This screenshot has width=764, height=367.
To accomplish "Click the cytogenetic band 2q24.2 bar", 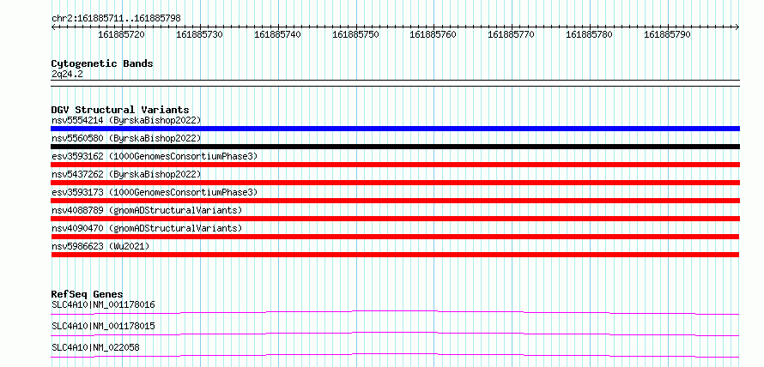I will click(395, 82).
